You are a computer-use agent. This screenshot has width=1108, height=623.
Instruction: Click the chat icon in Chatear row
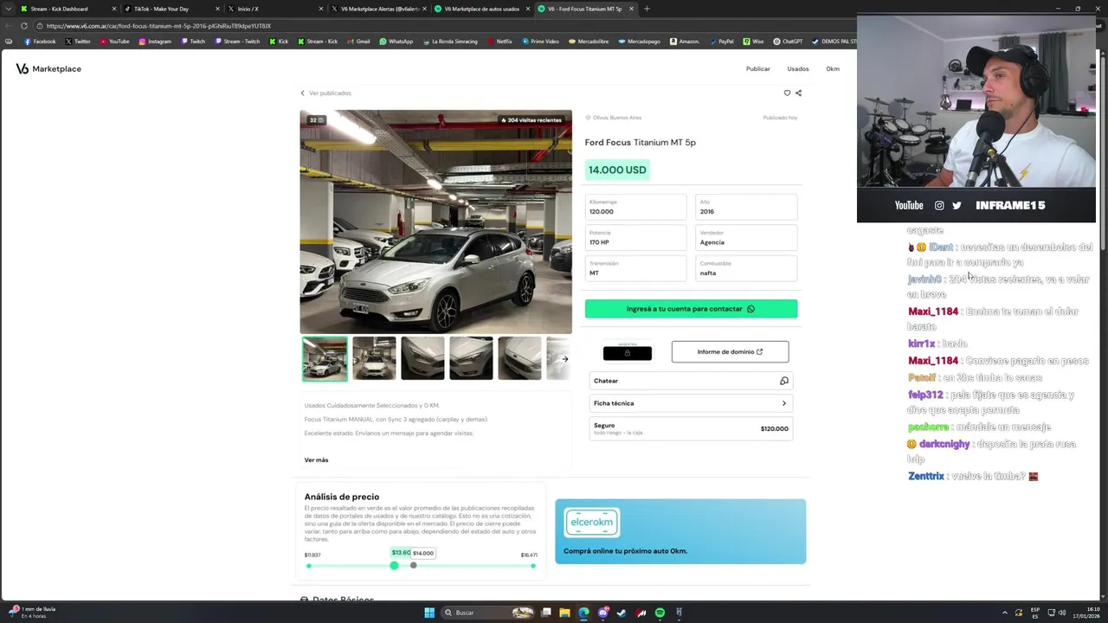tap(783, 381)
